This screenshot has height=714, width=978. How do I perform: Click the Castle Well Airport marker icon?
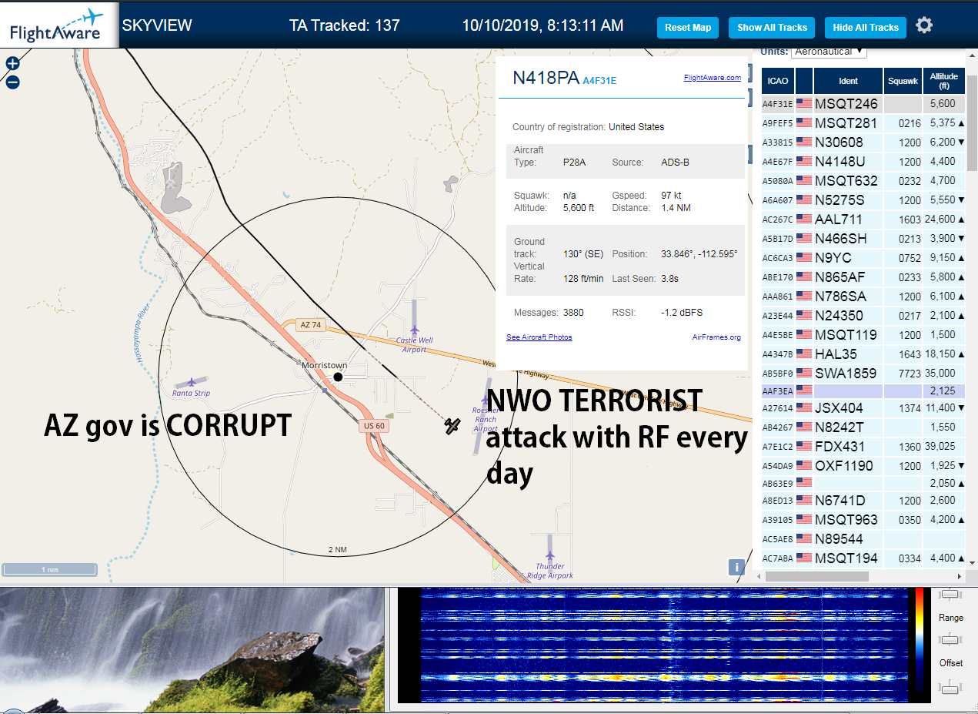click(x=415, y=330)
